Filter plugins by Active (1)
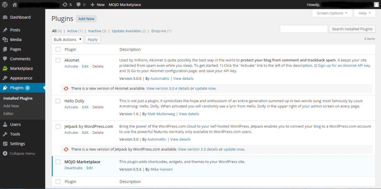 click(75, 31)
